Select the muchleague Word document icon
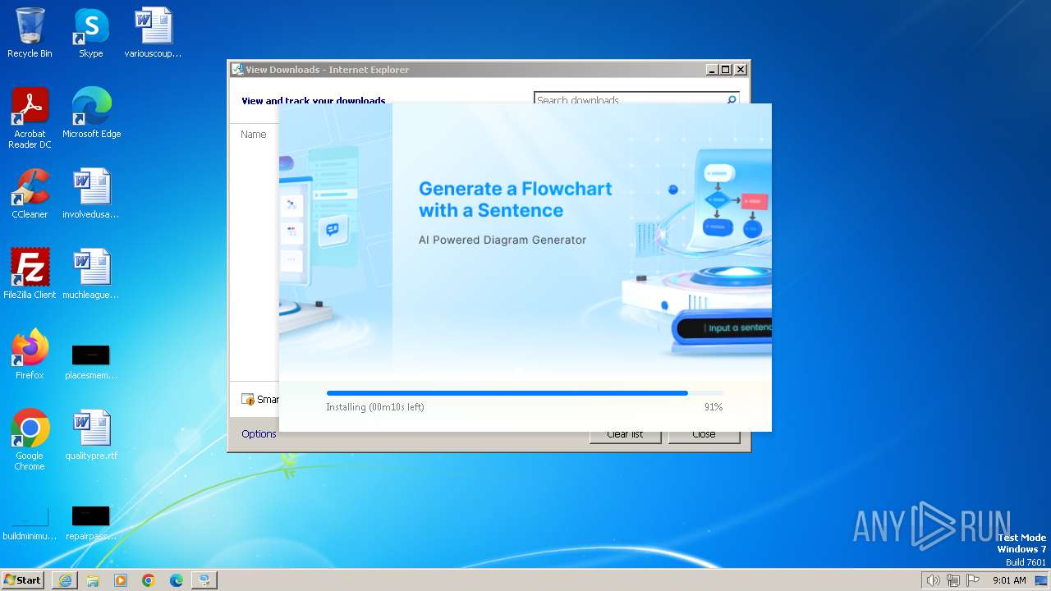1051x591 pixels. tap(91, 274)
